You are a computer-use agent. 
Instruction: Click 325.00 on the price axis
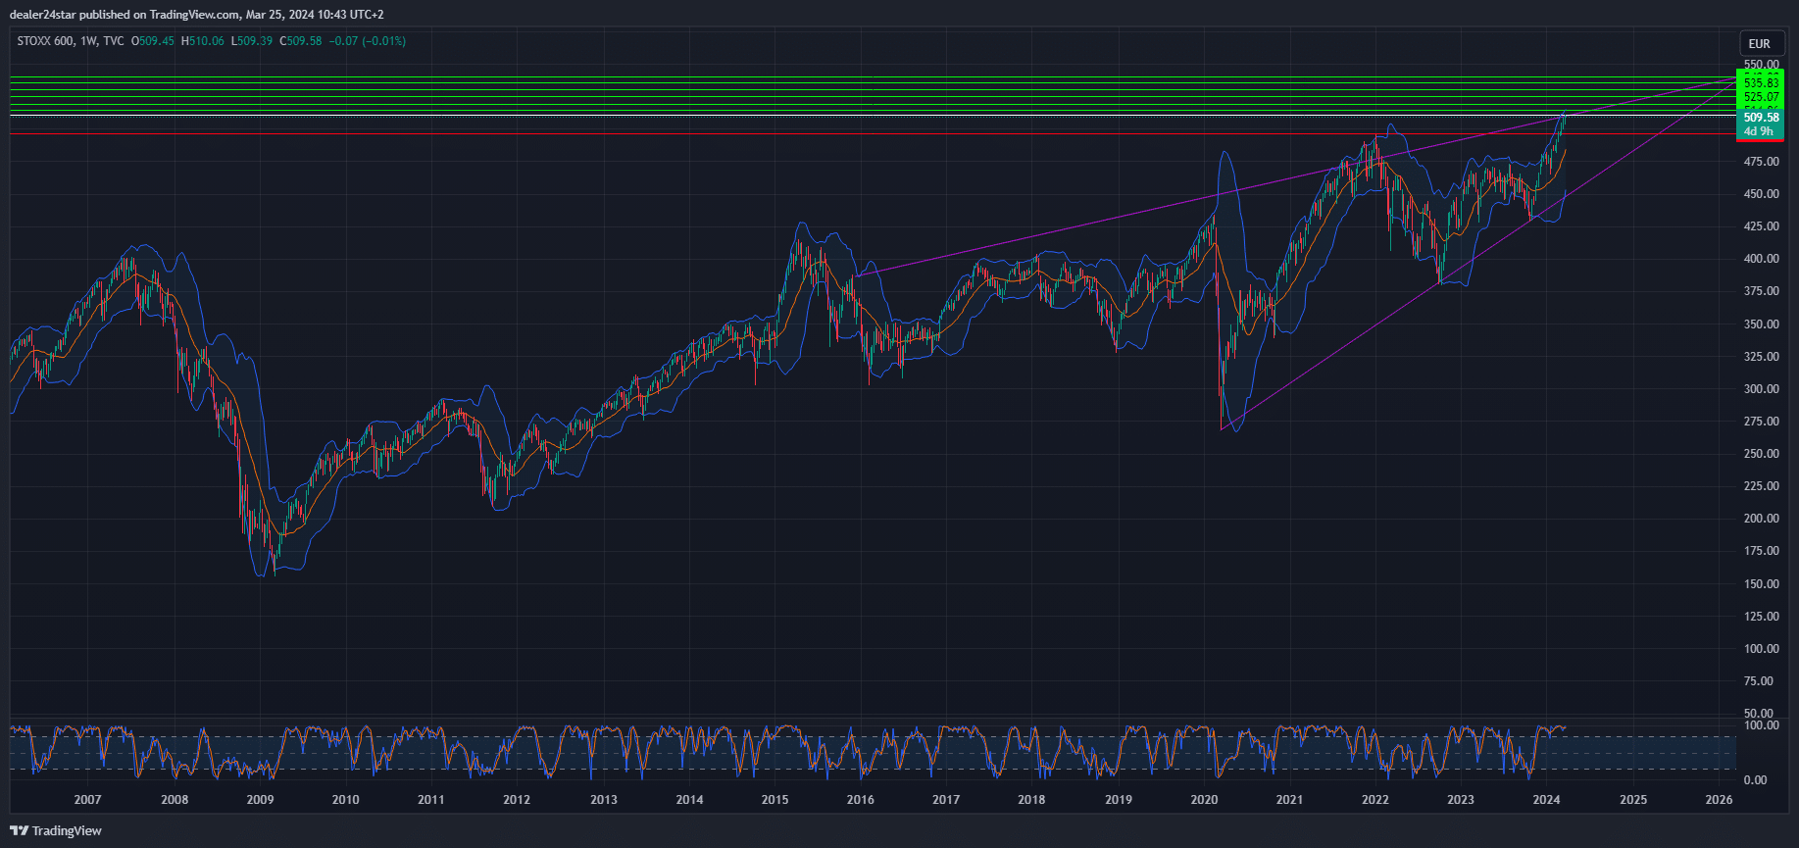pyautogui.click(x=1762, y=357)
